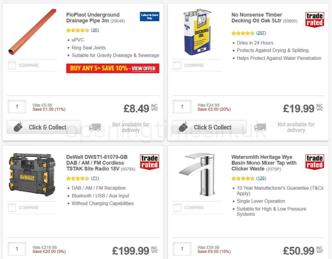Open the (71) reviews for DeWalt radio
This screenshot has width=332, height=259.
click(95, 178)
